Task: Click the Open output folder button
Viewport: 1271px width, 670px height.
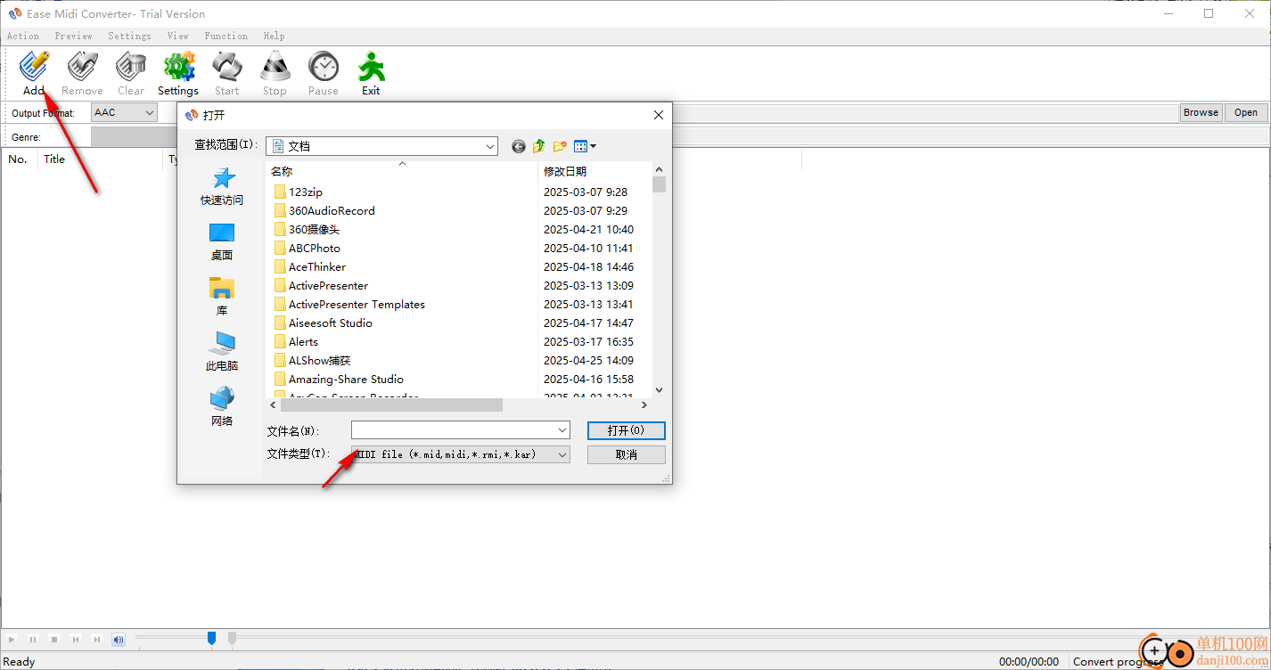Action: click(x=1246, y=112)
